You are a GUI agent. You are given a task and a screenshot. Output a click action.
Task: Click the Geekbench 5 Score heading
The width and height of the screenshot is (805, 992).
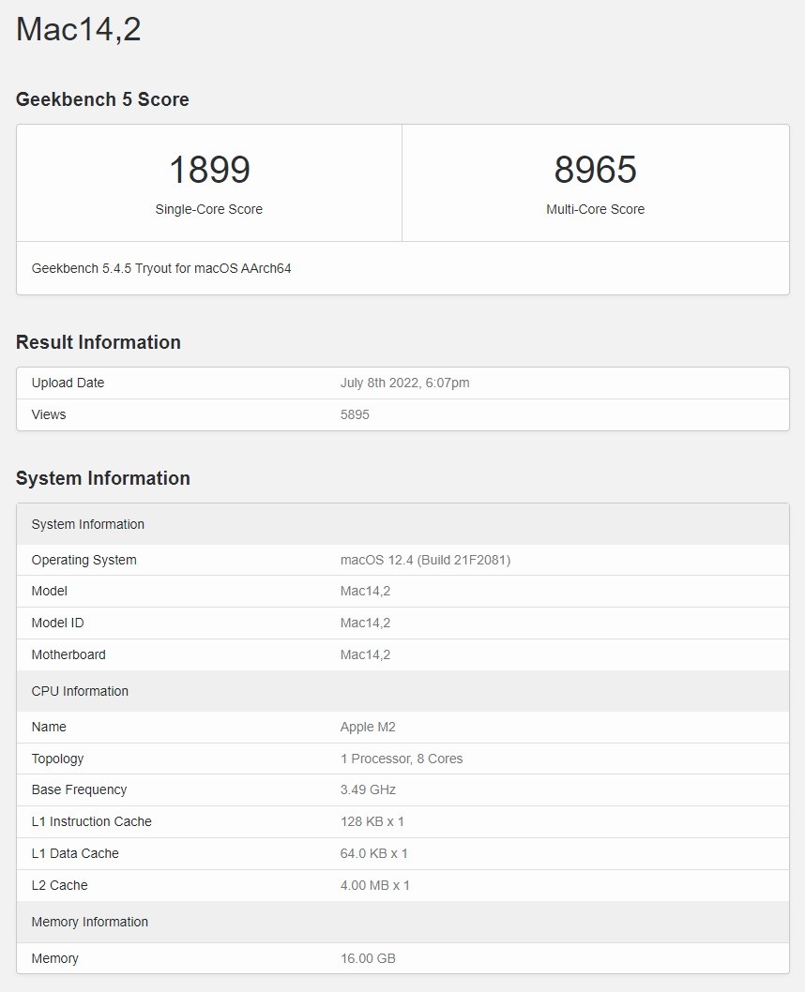(x=101, y=99)
